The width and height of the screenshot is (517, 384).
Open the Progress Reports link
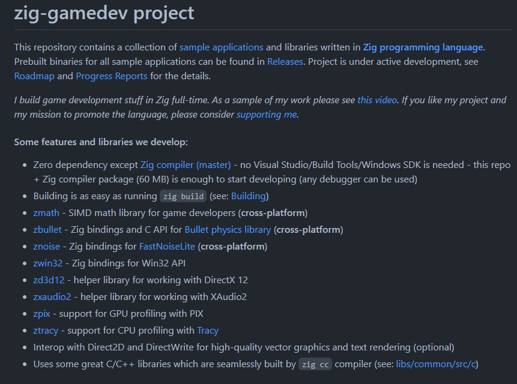(112, 76)
